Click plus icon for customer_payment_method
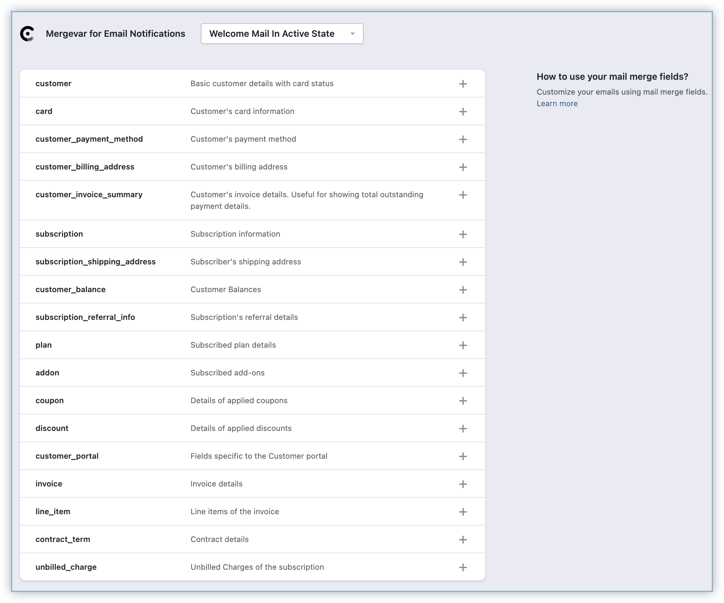The height and width of the screenshot is (603, 724). [463, 139]
